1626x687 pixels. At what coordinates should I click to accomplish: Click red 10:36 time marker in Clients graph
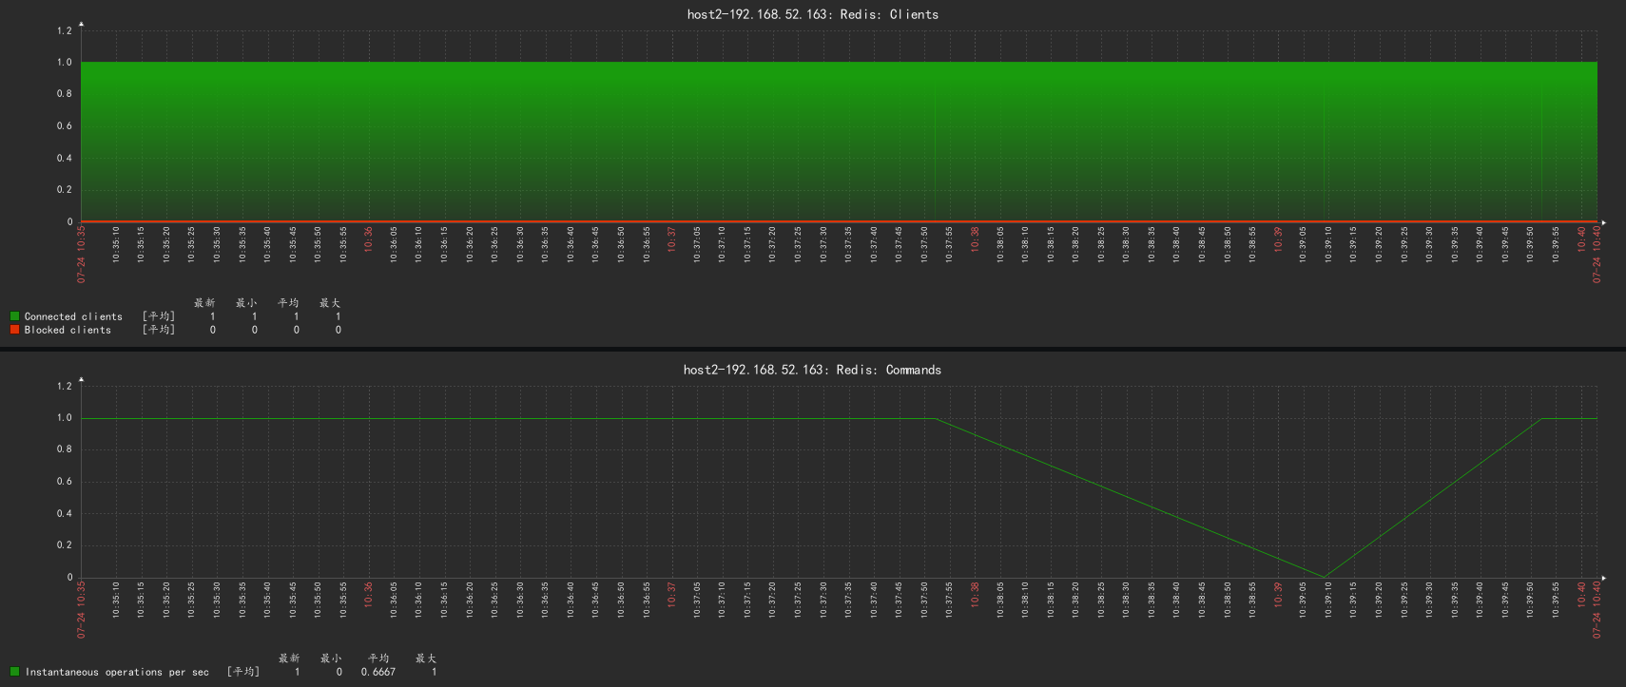click(369, 239)
